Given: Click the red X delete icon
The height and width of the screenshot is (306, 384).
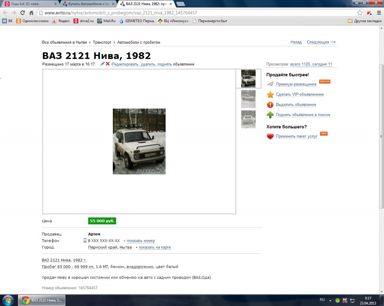Looking at the screenshot, I should 108,64.
